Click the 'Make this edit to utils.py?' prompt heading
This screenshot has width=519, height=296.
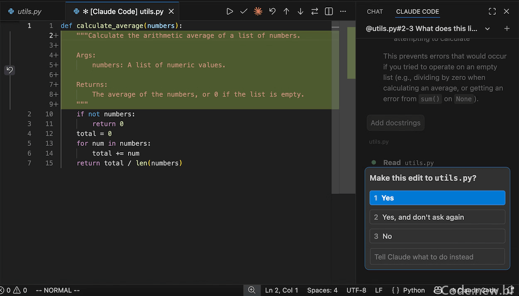[423, 178]
